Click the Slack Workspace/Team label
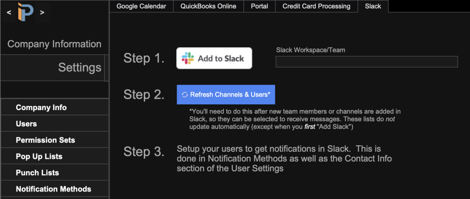This screenshot has height=199, width=470. pos(311,50)
